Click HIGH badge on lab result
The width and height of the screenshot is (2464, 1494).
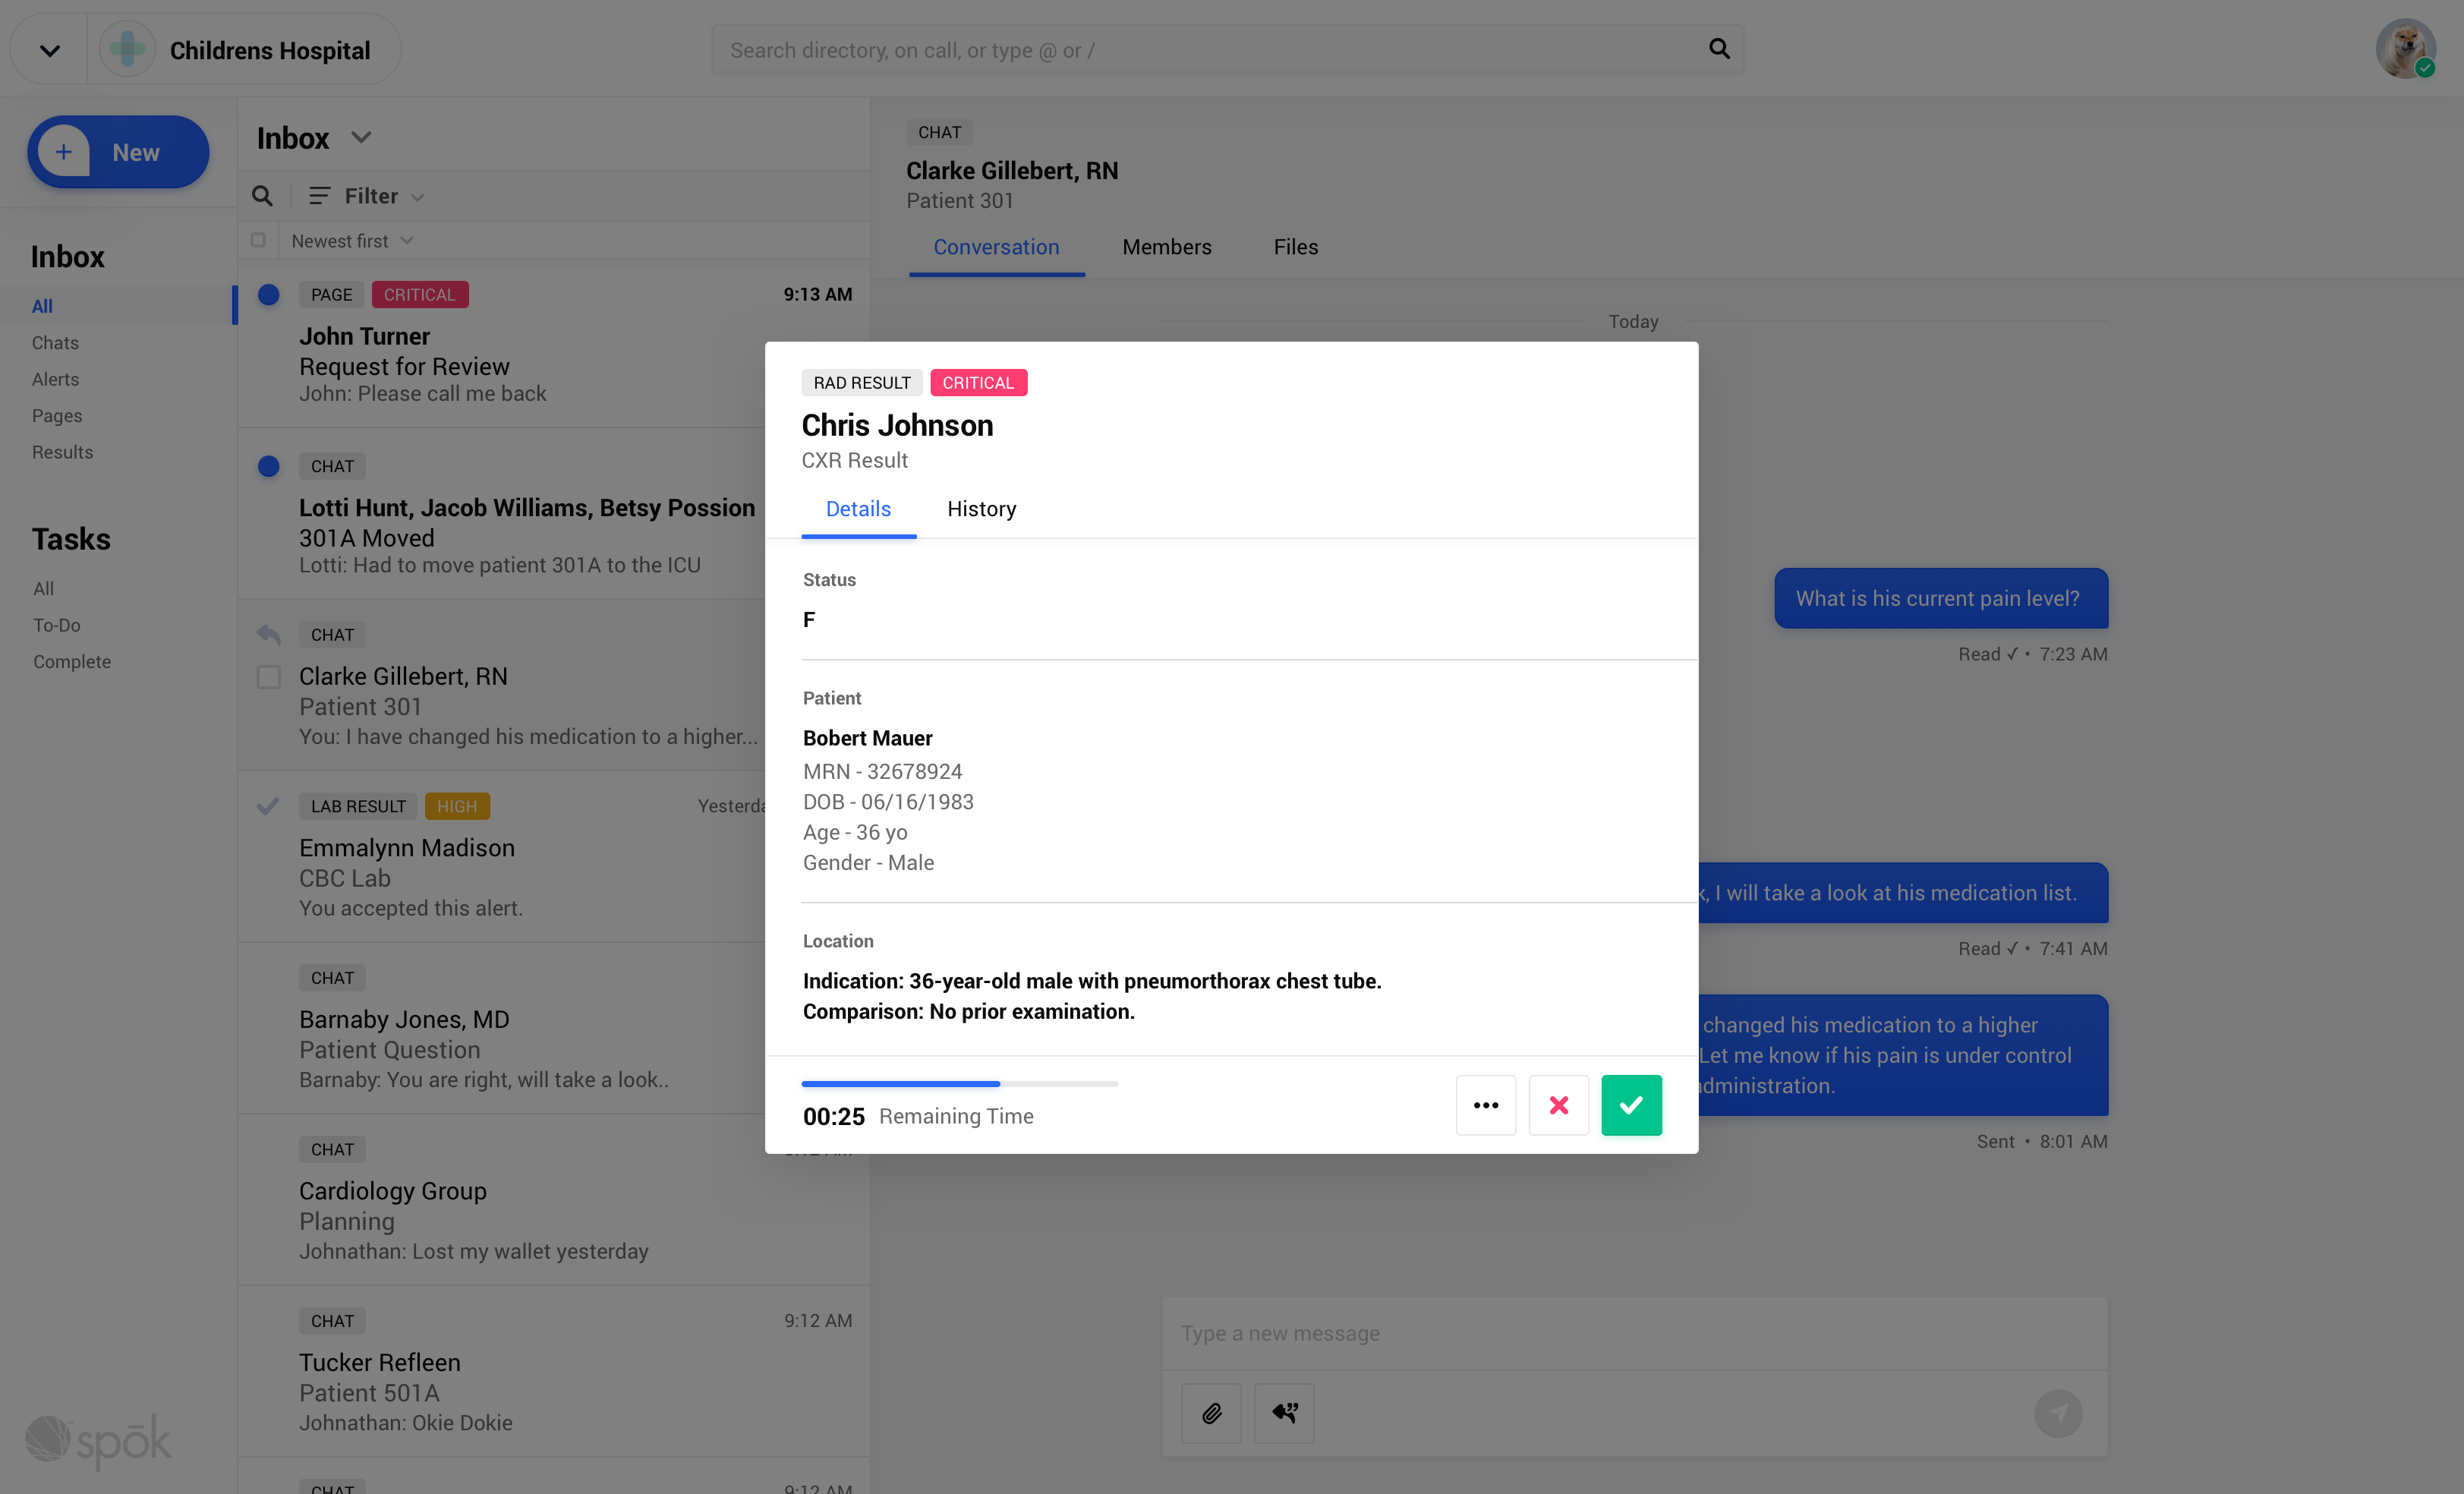tap(456, 806)
